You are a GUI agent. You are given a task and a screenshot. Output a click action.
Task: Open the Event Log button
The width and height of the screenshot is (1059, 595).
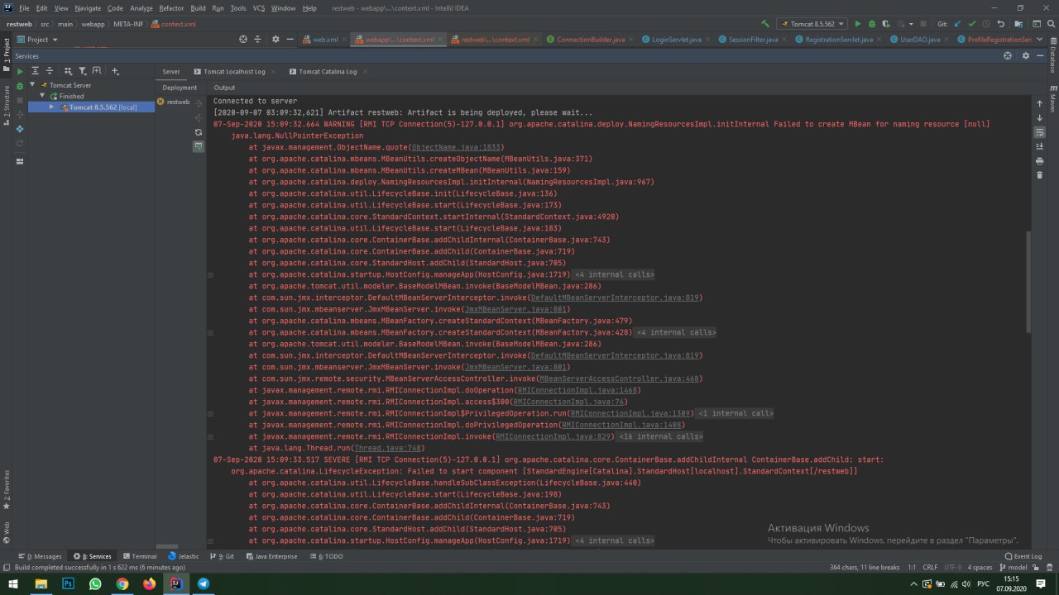[1023, 556]
